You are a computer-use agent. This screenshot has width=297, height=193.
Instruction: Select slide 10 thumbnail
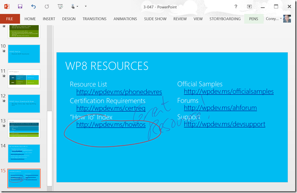[24, 54]
